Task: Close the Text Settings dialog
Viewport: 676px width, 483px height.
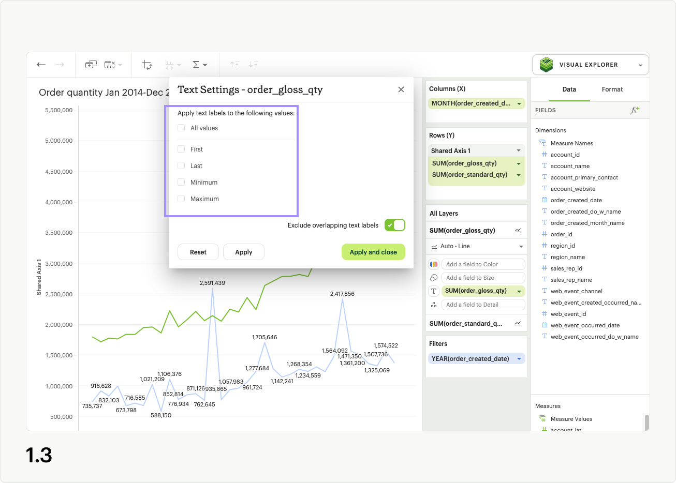Action: 401,89
